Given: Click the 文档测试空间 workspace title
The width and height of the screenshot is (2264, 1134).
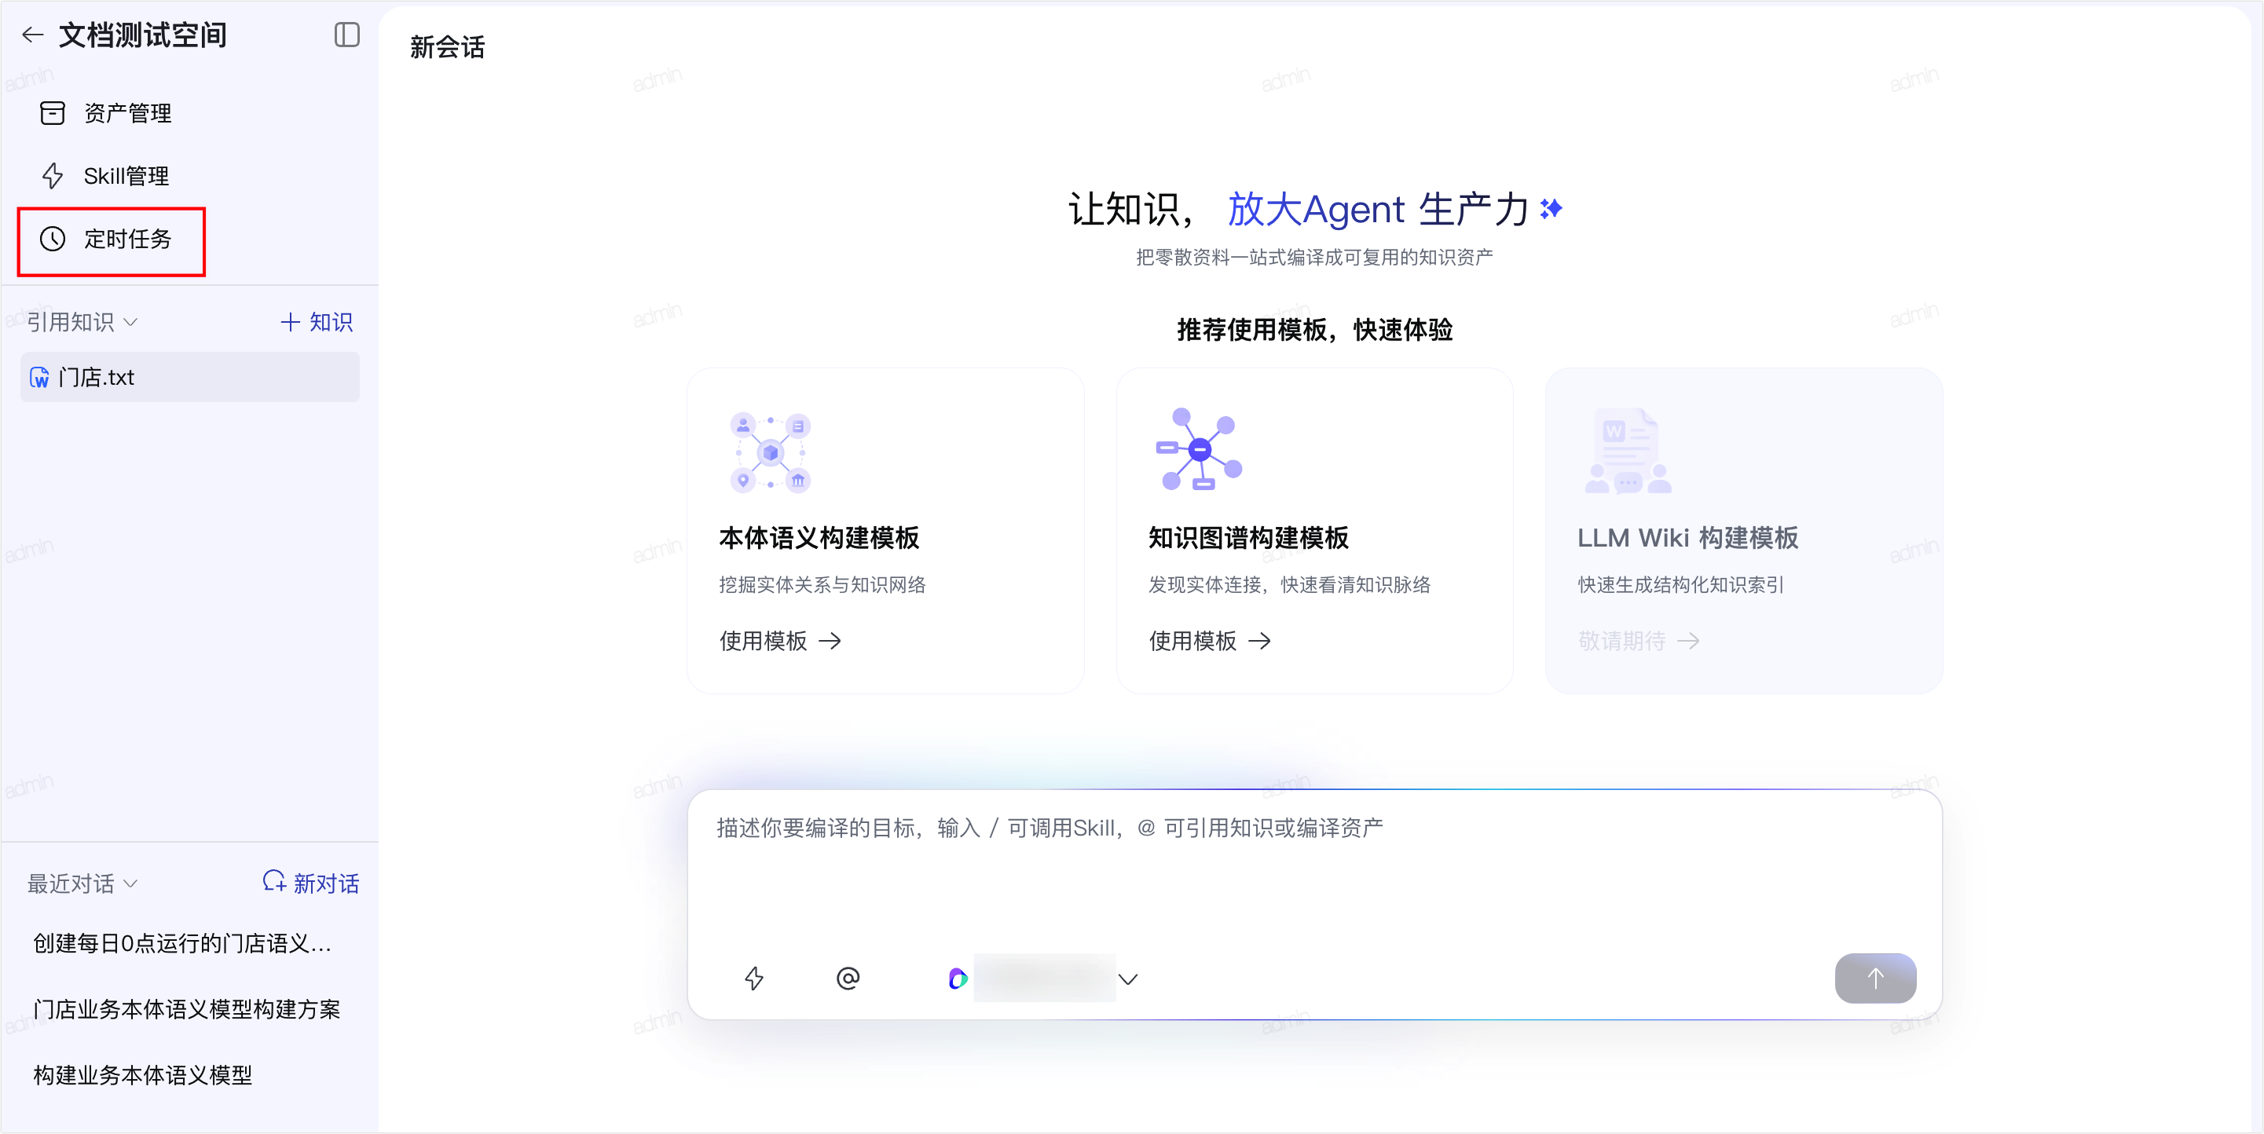Looking at the screenshot, I should click(x=143, y=35).
